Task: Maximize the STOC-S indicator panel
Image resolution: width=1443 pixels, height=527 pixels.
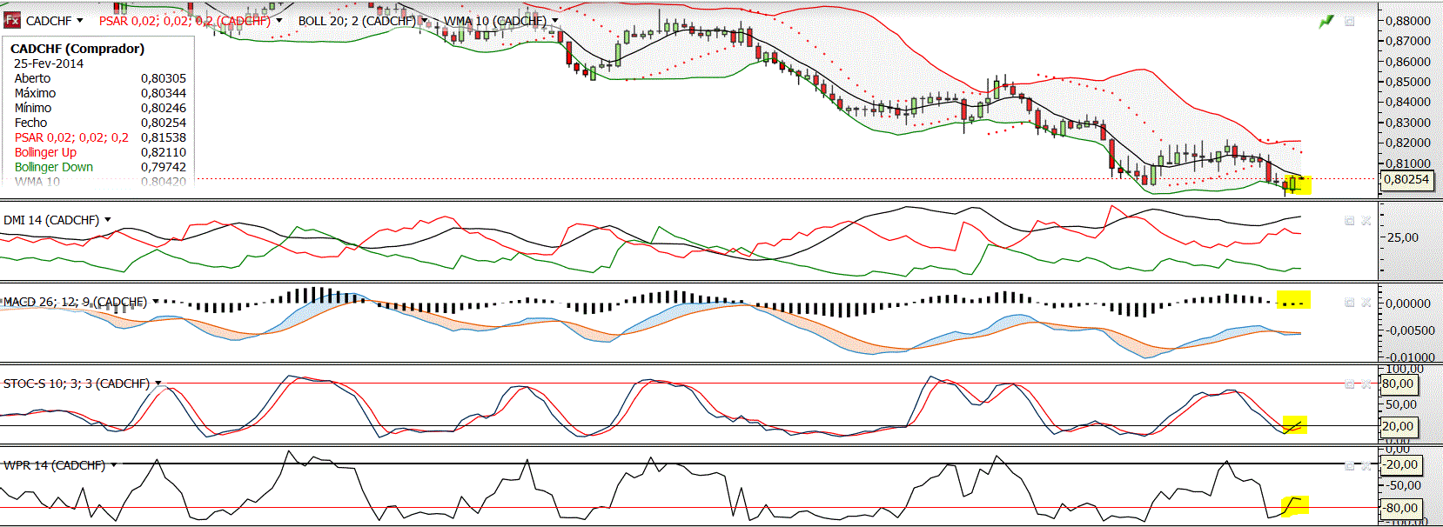Action: pyautogui.click(x=1349, y=384)
